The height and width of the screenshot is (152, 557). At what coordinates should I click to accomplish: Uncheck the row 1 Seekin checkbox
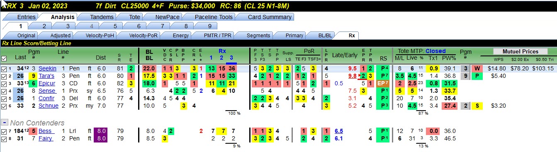pyautogui.click(x=4, y=69)
